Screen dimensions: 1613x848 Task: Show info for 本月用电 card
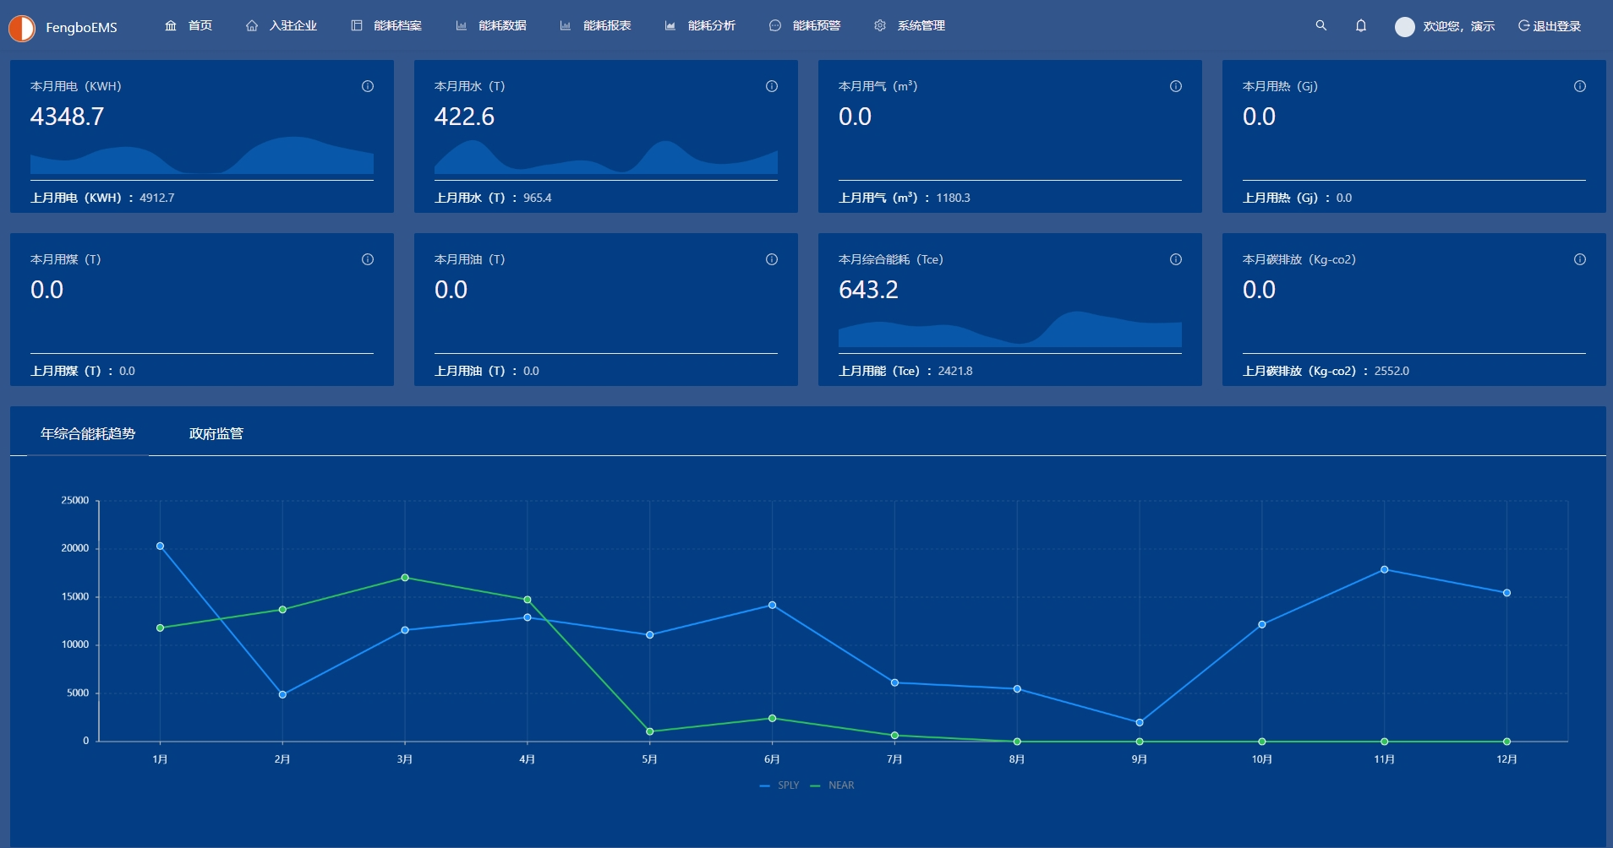[x=368, y=86]
